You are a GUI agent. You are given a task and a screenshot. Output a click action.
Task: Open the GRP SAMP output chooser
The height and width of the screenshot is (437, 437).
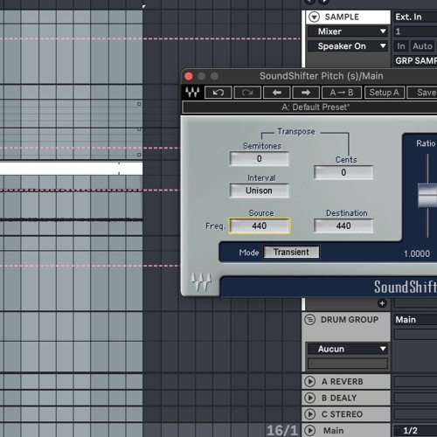(415, 60)
